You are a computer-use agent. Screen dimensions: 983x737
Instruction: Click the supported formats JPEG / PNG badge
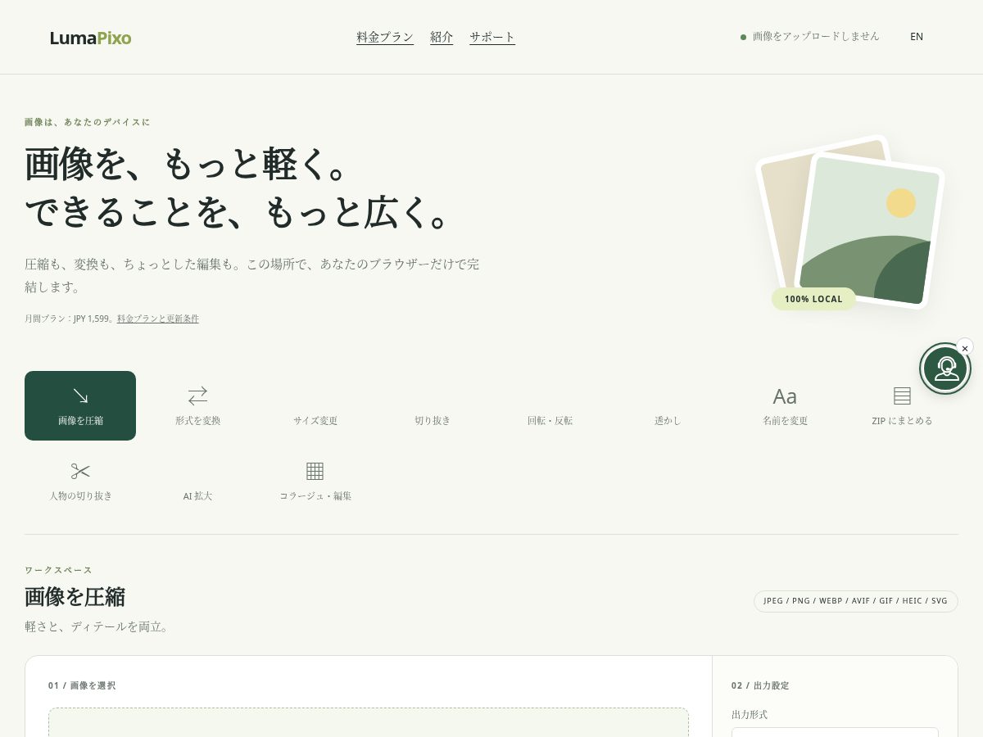tap(855, 601)
